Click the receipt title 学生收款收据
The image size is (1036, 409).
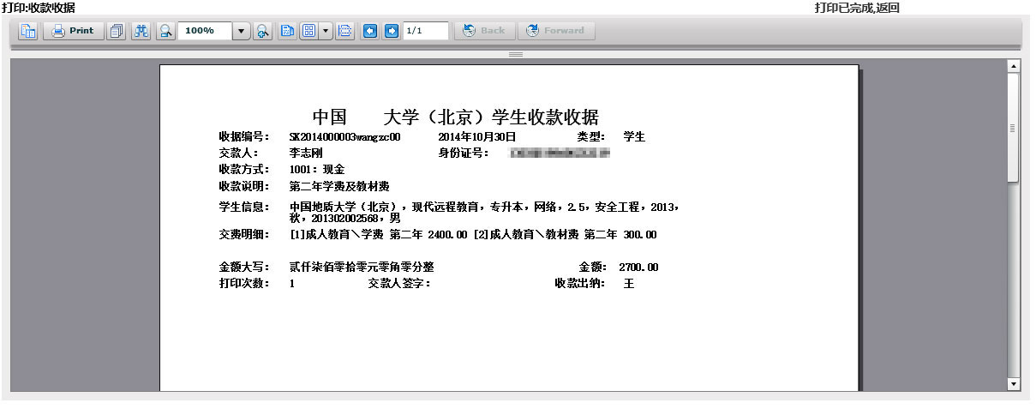pos(544,117)
